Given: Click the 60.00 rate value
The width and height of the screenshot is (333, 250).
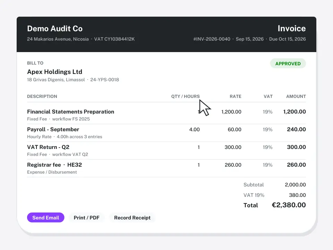Looking at the screenshot, I should tap(234, 130).
